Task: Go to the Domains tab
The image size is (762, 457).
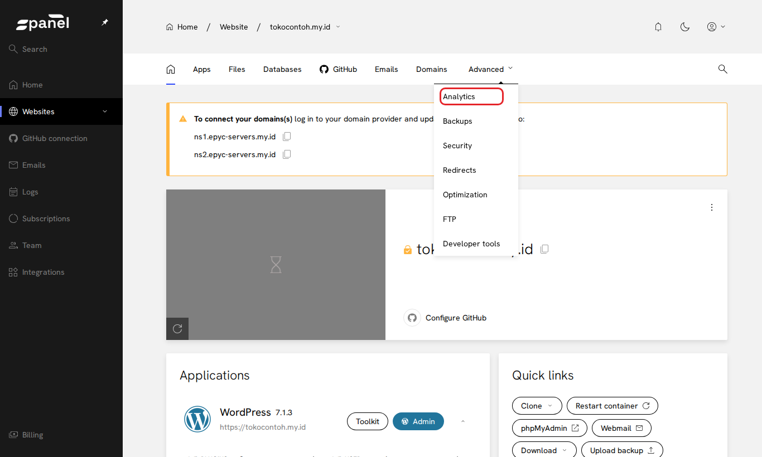Action: pos(432,69)
